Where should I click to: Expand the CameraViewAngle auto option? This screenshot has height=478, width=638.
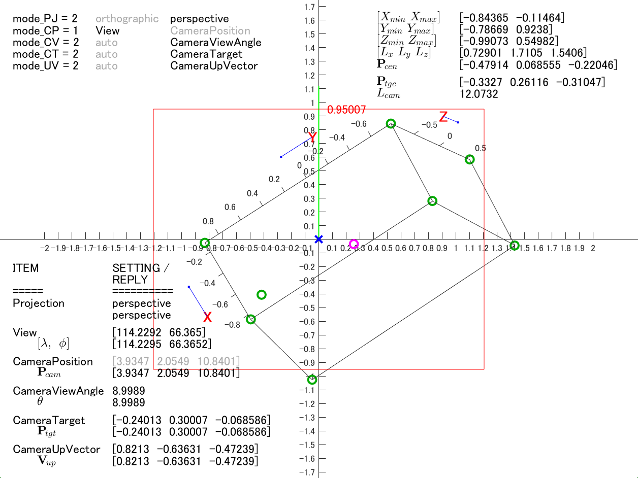pos(107,42)
